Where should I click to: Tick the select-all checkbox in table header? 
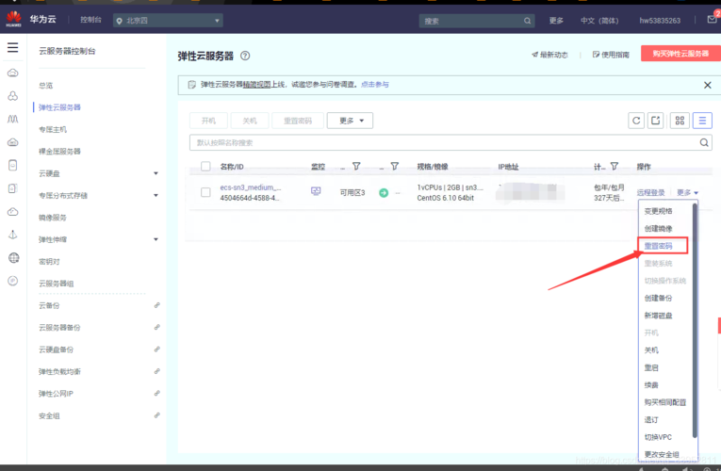coord(205,167)
